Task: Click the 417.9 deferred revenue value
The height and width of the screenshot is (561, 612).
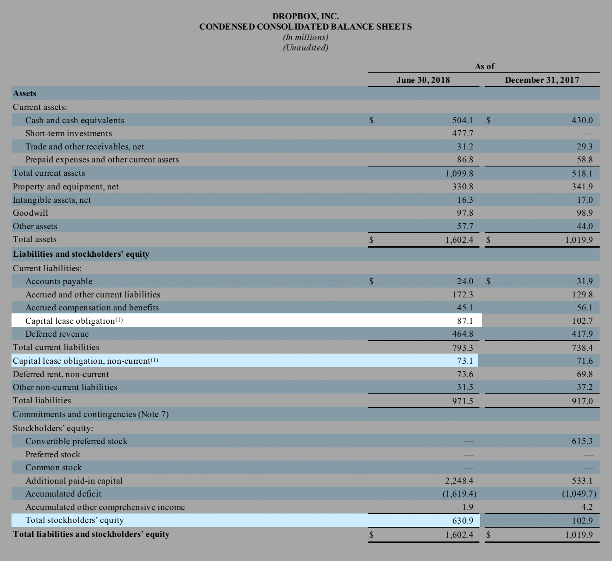Action: (582, 334)
